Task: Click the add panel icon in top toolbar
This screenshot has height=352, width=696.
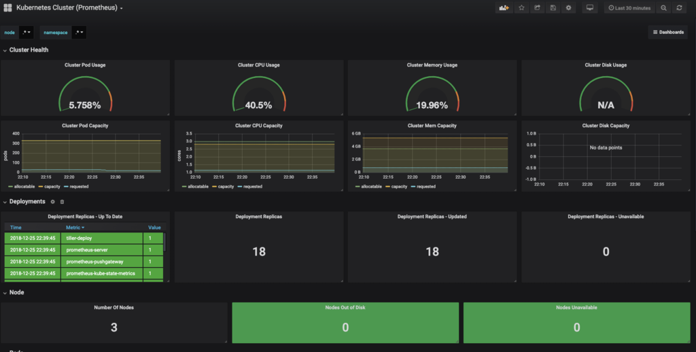Action: tap(504, 8)
